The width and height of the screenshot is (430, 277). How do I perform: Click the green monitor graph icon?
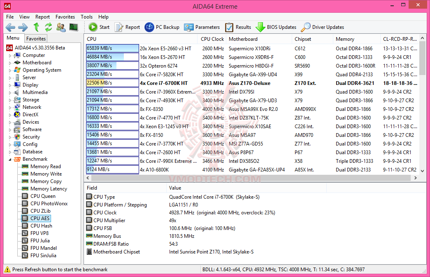[x=74, y=27]
